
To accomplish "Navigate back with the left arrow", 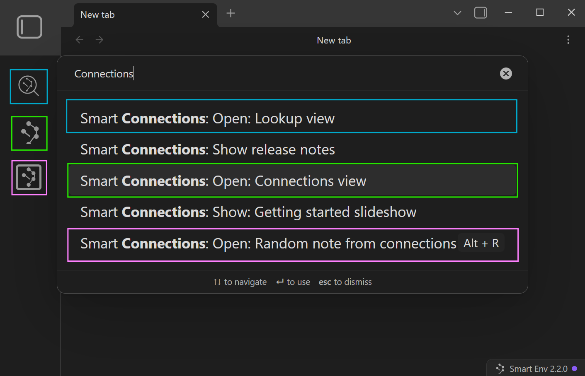I will 80,40.
